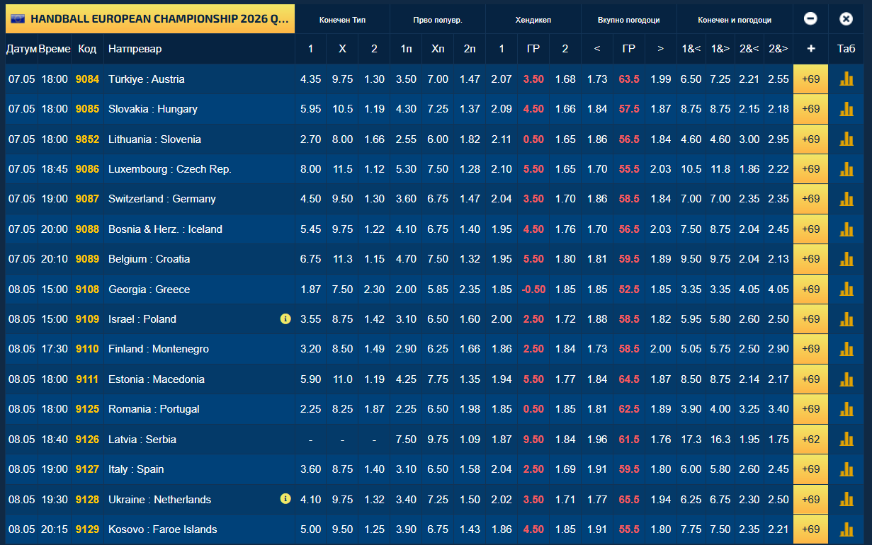The height and width of the screenshot is (545, 872).
Task: Open statistics chart icon for Bosnia & Herz. : Iceland
Action: pyautogui.click(x=846, y=229)
